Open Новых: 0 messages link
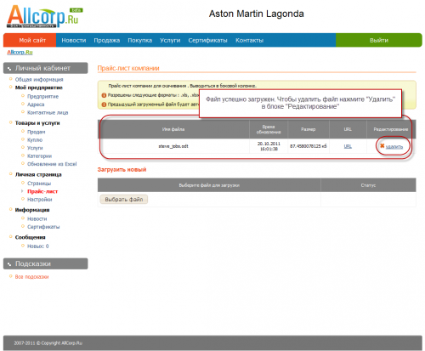Screen dimensions: 425x351 [x=38, y=246]
